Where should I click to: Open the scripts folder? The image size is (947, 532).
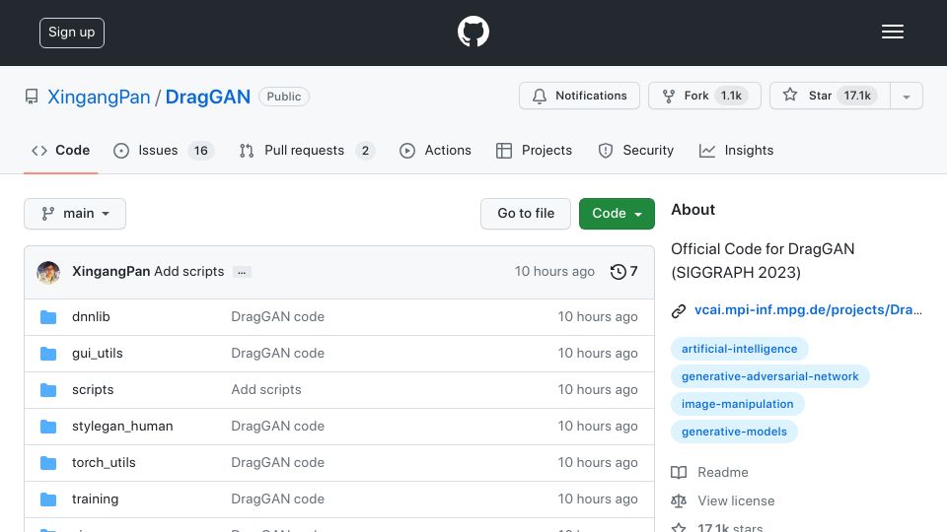(93, 390)
